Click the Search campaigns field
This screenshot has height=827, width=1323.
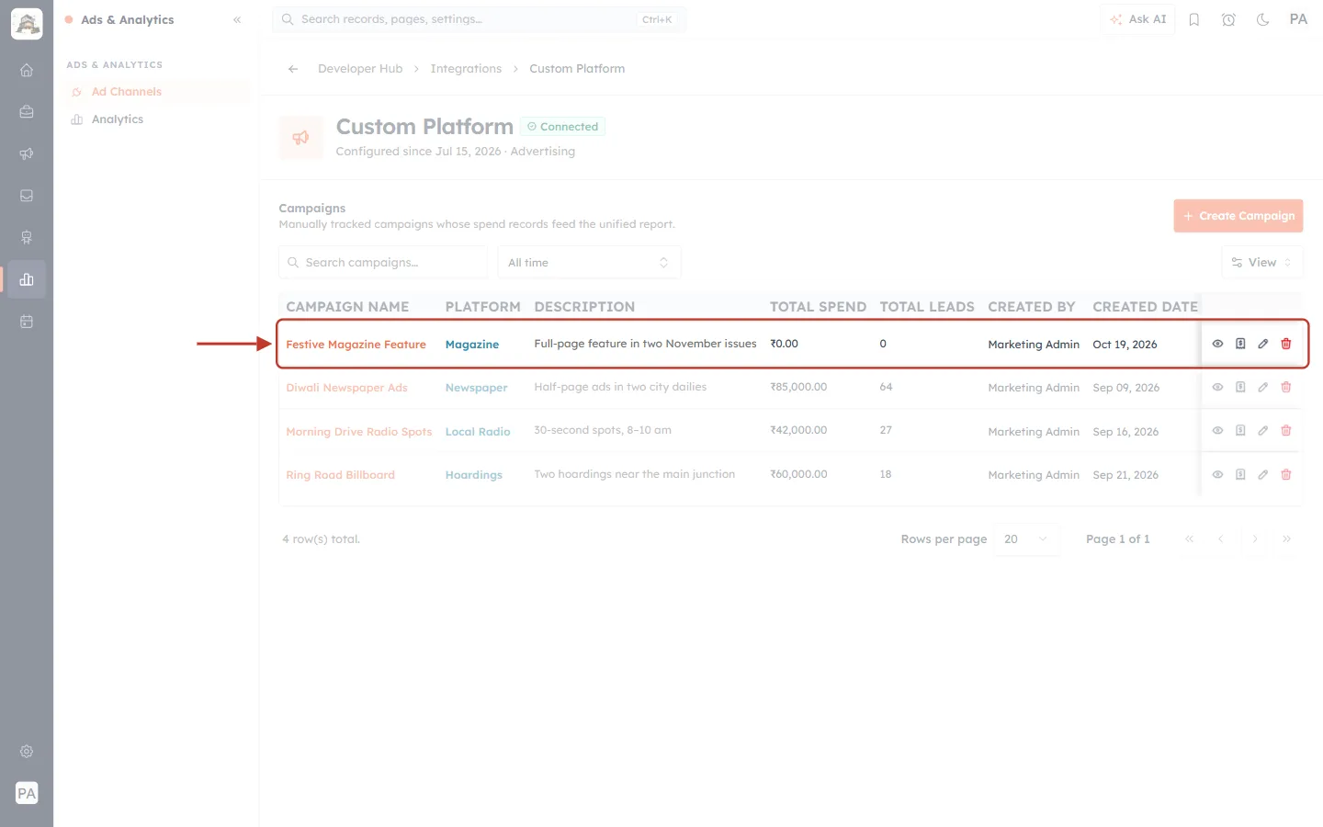(x=383, y=263)
